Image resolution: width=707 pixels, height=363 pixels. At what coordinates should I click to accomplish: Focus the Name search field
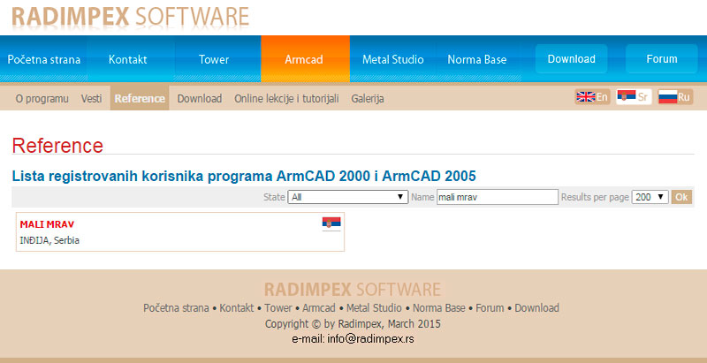tap(498, 197)
